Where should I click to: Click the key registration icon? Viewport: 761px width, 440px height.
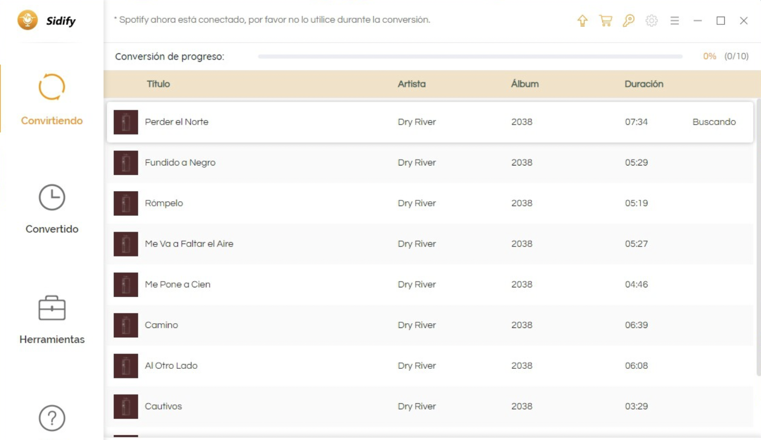pyautogui.click(x=629, y=20)
